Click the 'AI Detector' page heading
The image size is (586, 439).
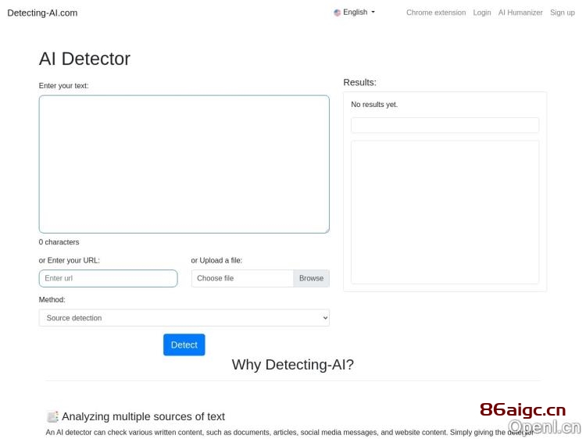[84, 59]
